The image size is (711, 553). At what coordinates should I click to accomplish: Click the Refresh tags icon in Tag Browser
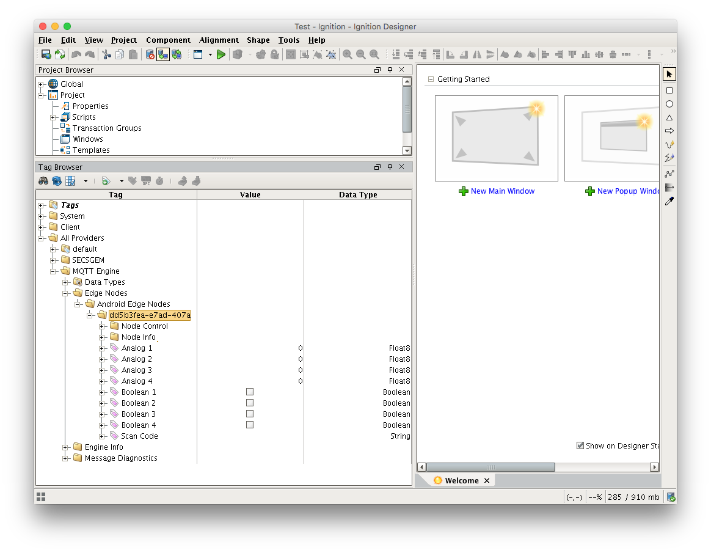57,181
